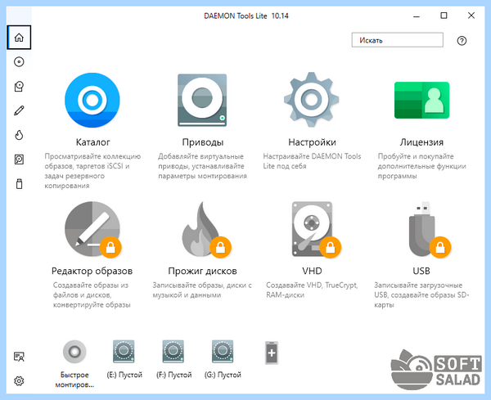
Task: Click the Приводы drive icon
Action: 202,100
